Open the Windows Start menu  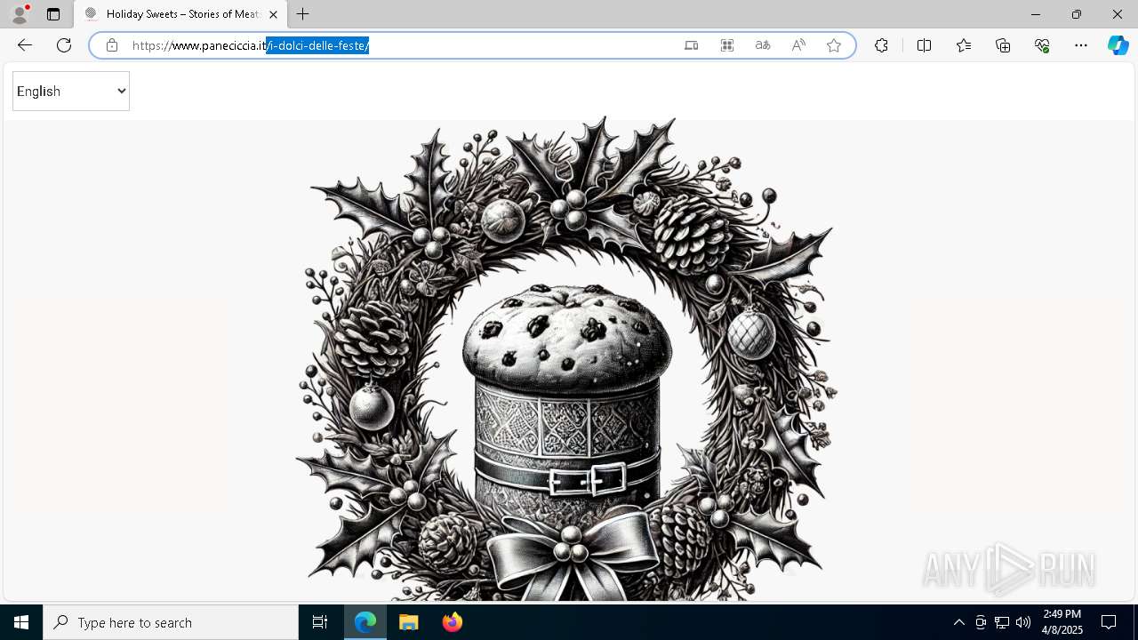point(21,622)
